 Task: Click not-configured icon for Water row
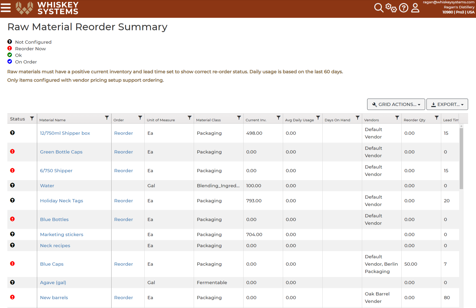tap(12, 185)
